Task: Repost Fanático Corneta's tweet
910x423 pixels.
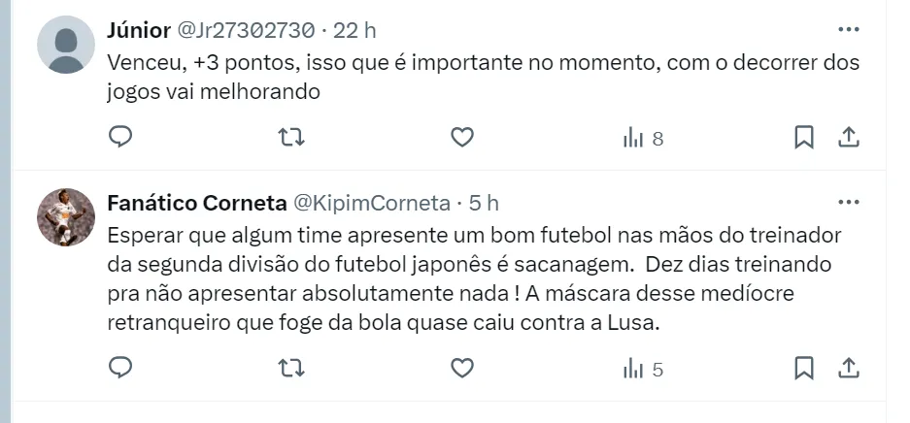Action: 290,368
